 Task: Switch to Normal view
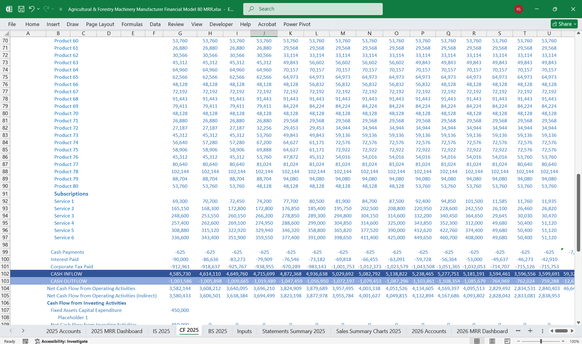(x=477, y=341)
